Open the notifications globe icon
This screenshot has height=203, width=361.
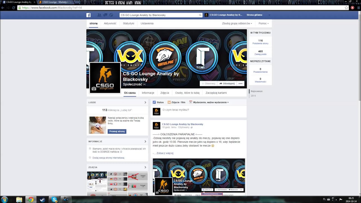tap(111, 15)
